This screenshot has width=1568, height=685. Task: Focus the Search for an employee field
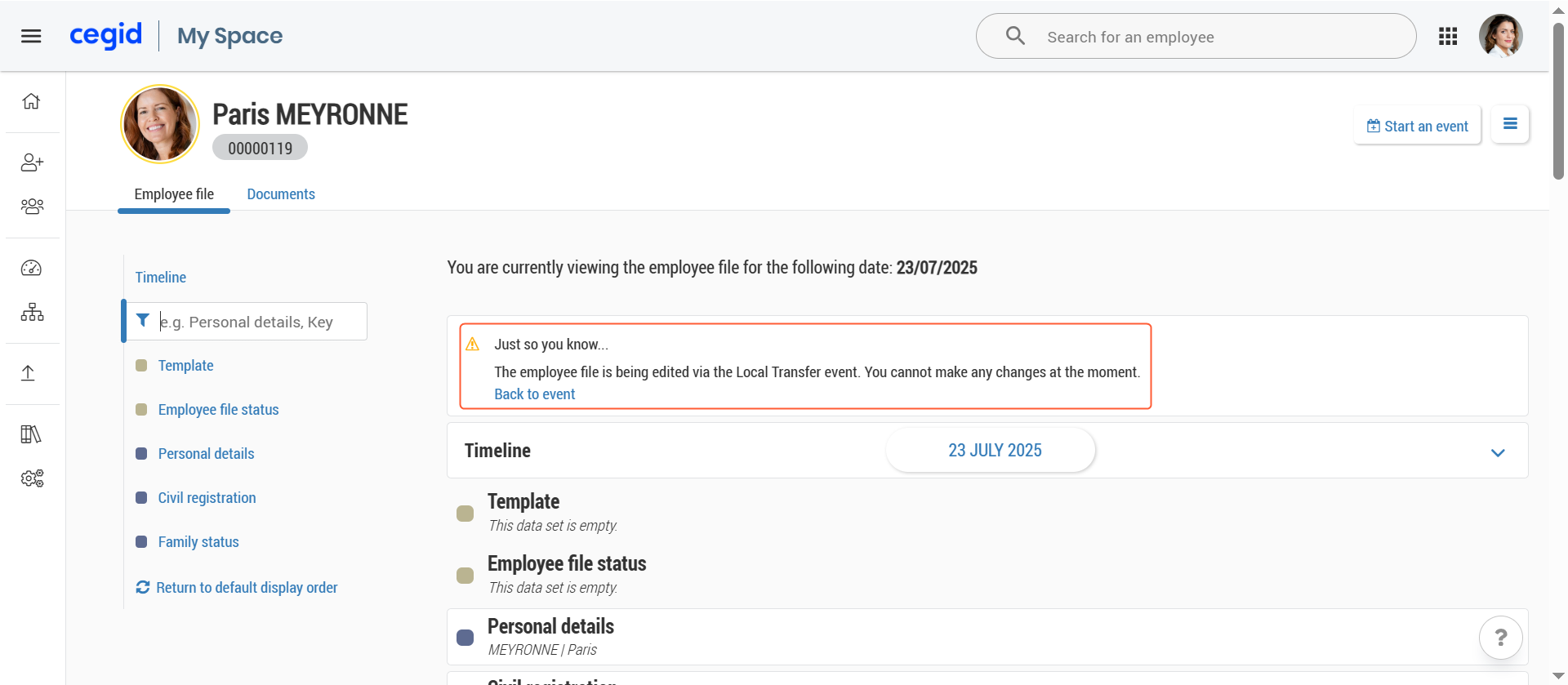pyautogui.click(x=1217, y=37)
